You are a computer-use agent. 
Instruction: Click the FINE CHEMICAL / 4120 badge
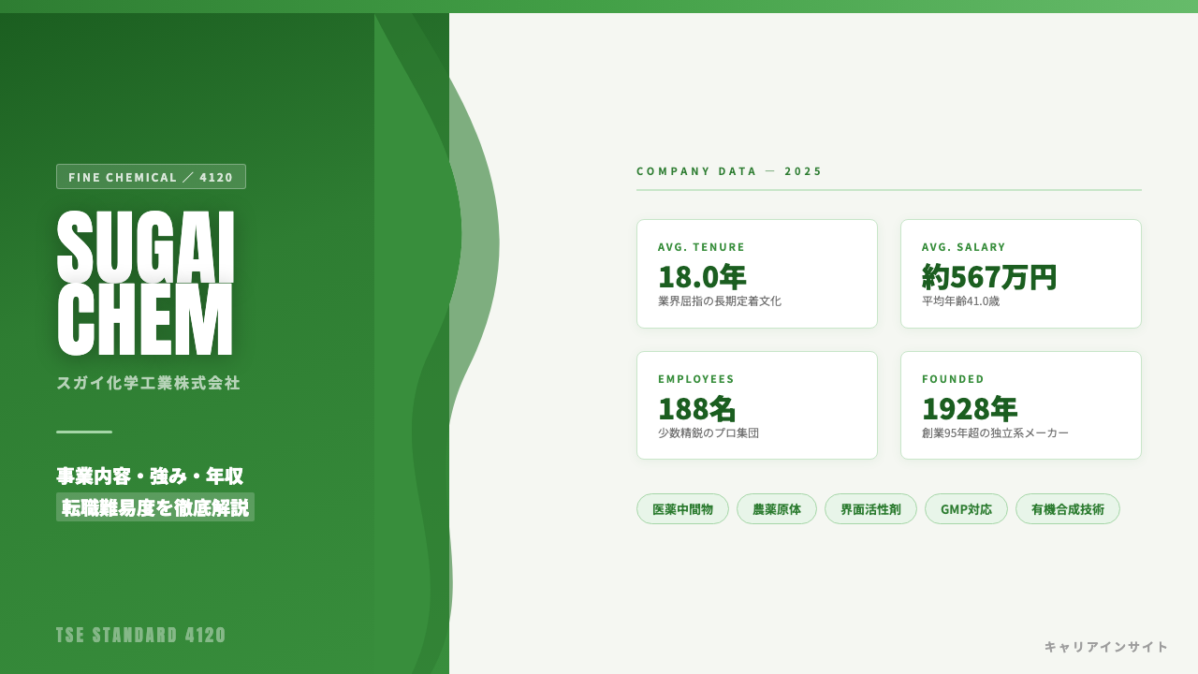click(151, 177)
